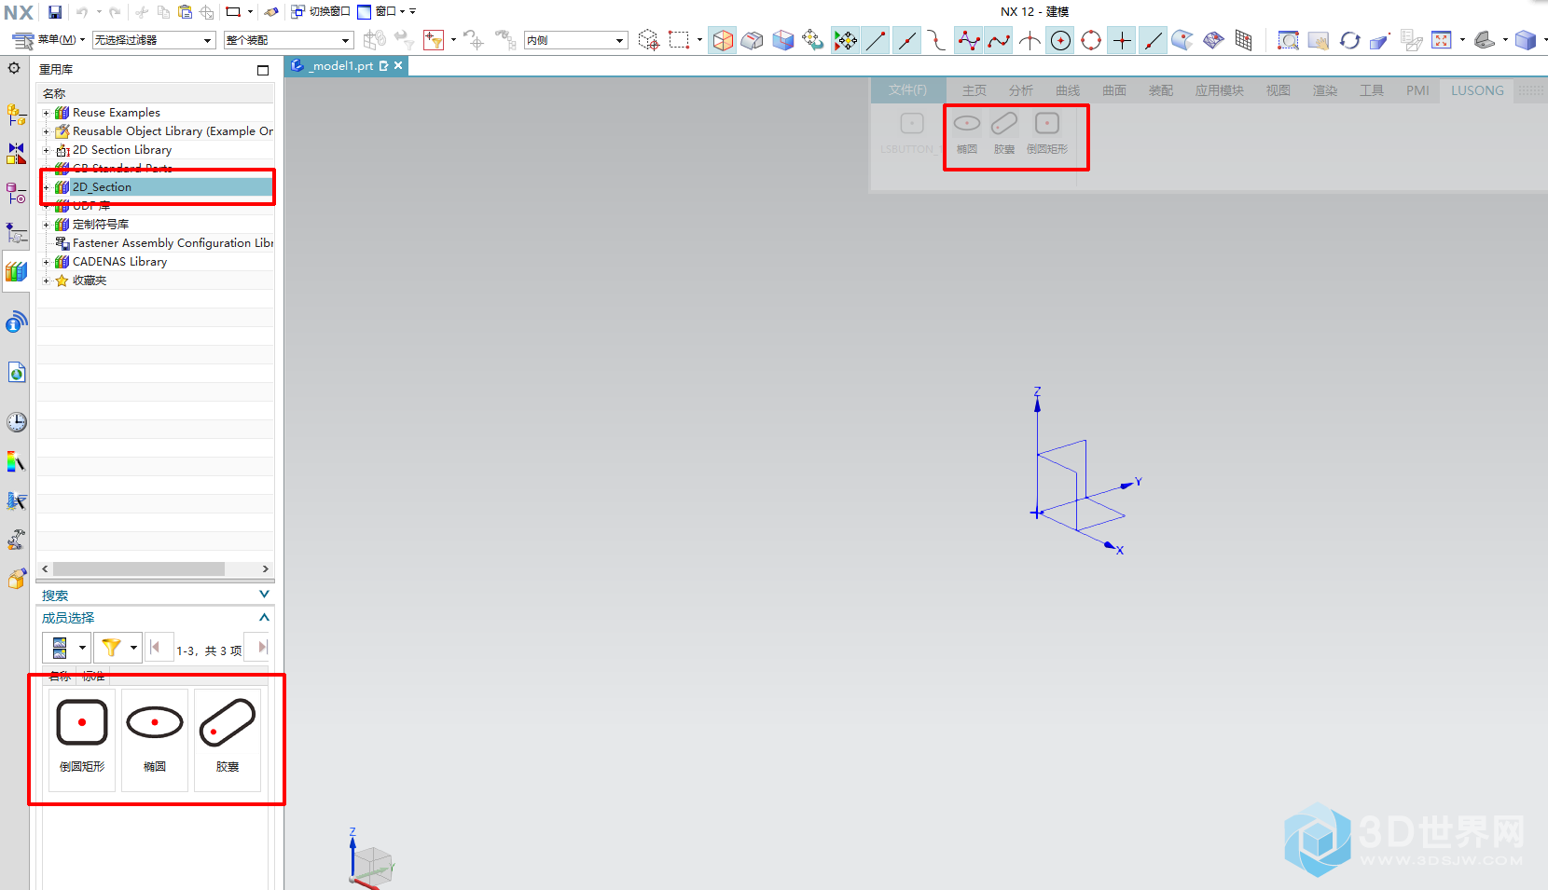This screenshot has height=890, width=1548.
Task: Open the Reuse Library books sidebar icon
Action: click(16, 271)
